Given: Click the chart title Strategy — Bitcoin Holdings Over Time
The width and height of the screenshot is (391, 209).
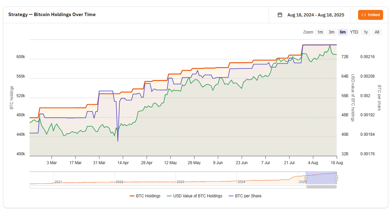Looking at the screenshot, I should pos(52,14).
